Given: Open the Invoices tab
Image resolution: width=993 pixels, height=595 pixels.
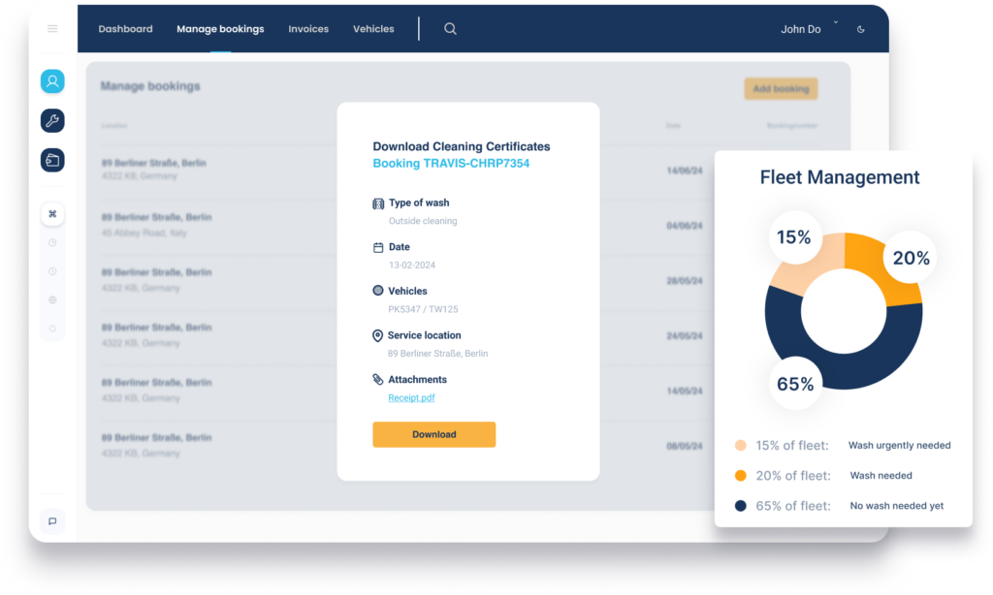Looking at the screenshot, I should point(308,29).
